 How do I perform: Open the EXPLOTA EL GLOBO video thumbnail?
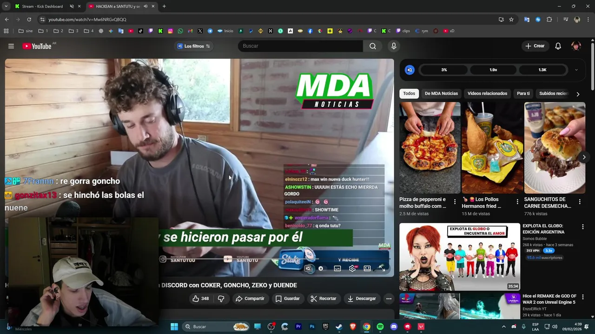click(460, 257)
